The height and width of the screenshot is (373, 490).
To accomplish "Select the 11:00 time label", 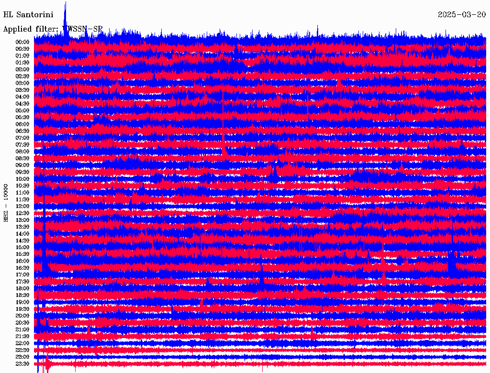I will (x=22, y=193).
